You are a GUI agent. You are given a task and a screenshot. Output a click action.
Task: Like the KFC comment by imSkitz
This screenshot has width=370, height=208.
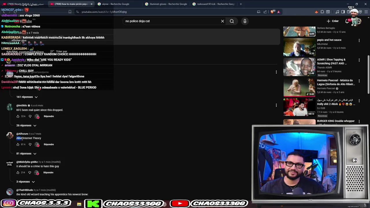(18, 116)
